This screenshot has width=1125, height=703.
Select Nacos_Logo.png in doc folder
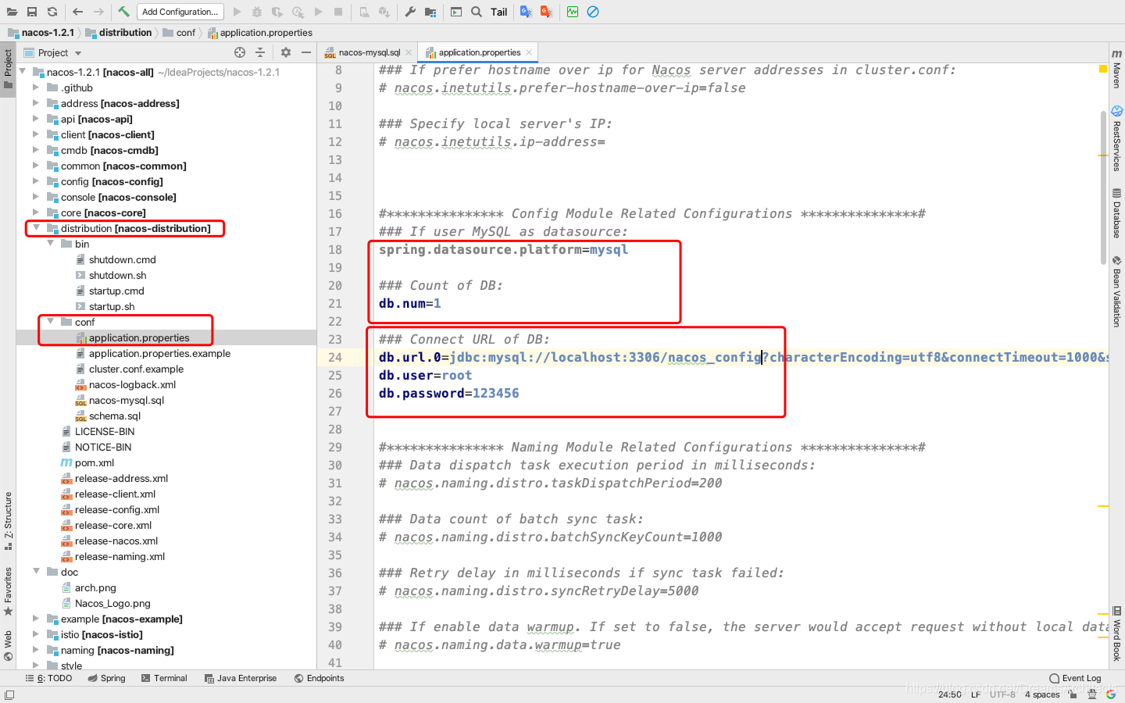[112, 603]
